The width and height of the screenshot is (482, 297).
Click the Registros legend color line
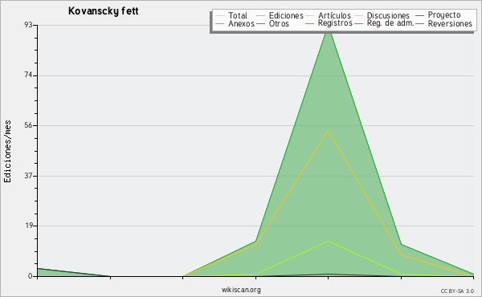point(309,23)
